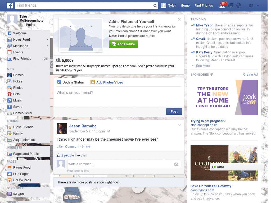Click the Stork conception aid ad image
The width and height of the screenshot is (271, 203).
[x=224, y=98]
